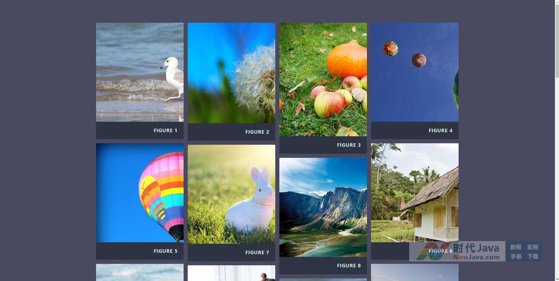Open the seagull photo thumbnail
Viewport: 559px width, 281px height.
[140, 72]
